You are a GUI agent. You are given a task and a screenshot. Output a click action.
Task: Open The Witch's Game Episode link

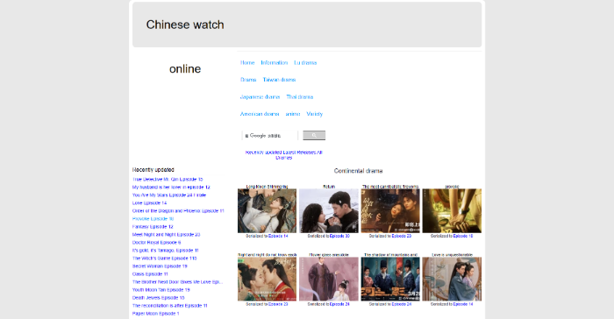click(165, 259)
